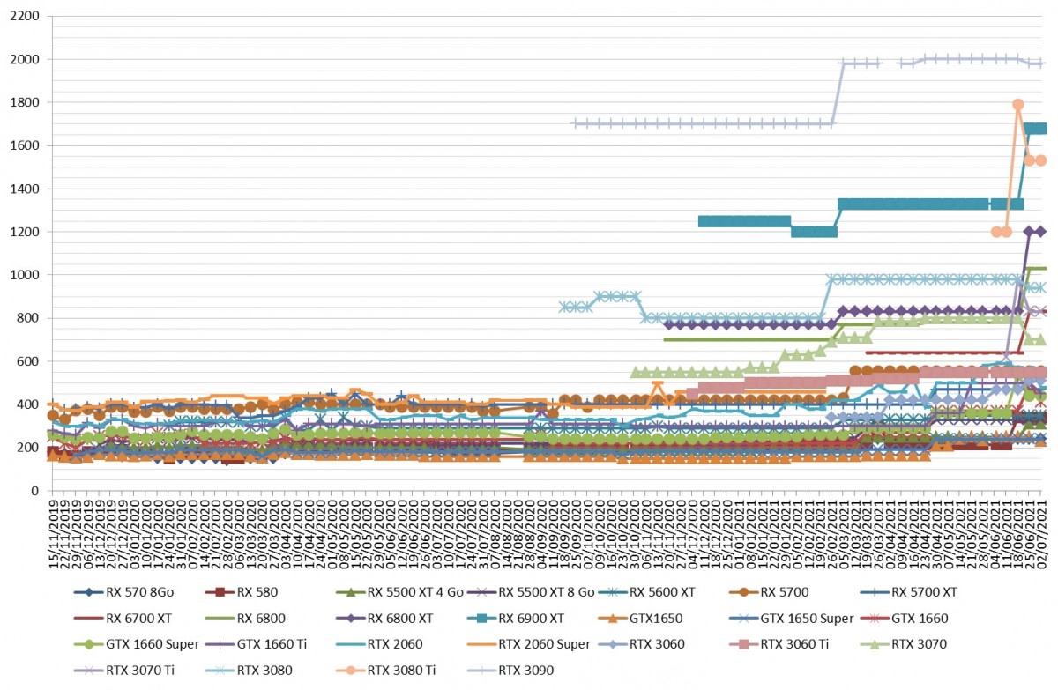The height and width of the screenshot is (690, 1058).
Task: Select the RTX 3090 legend label
Action: click(528, 671)
